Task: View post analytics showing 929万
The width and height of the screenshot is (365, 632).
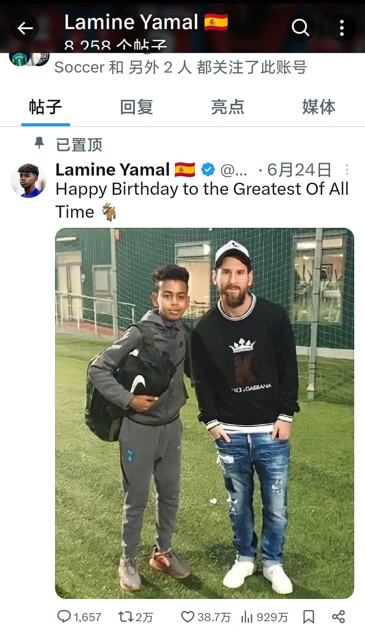Action: pos(264,617)
